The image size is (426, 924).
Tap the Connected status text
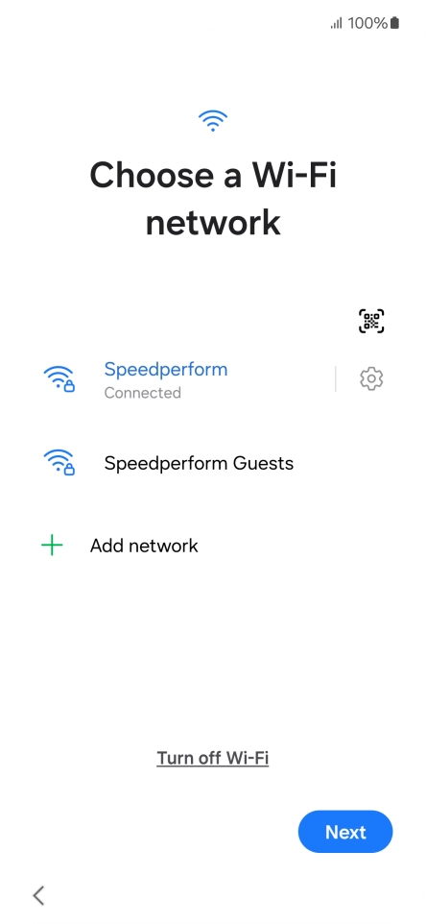(x=142, y=393)
